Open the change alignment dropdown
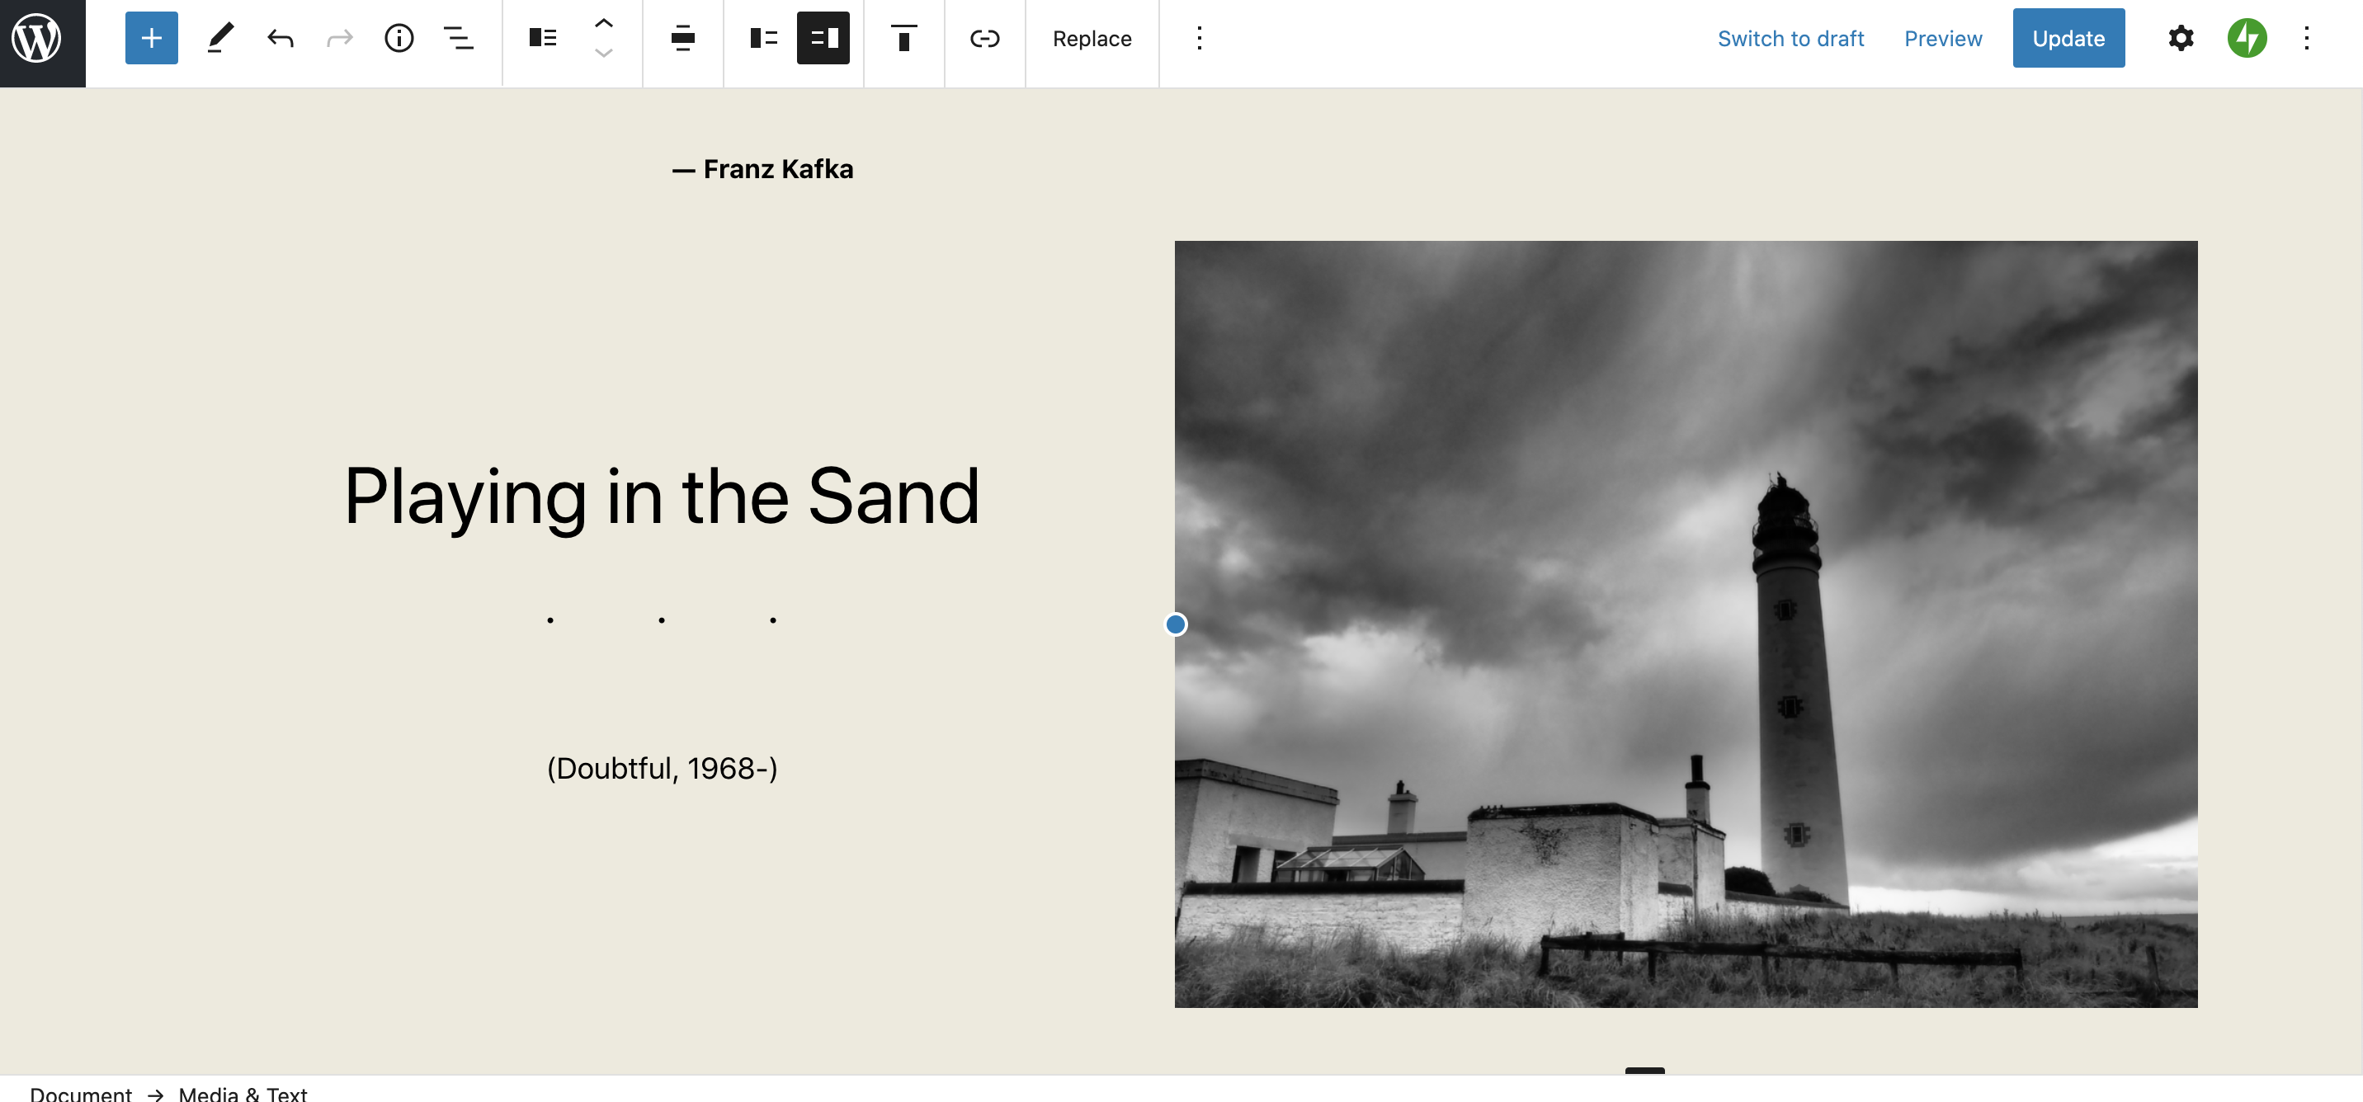Screen dimensions: 2363x1102 (x=682, y=39)
